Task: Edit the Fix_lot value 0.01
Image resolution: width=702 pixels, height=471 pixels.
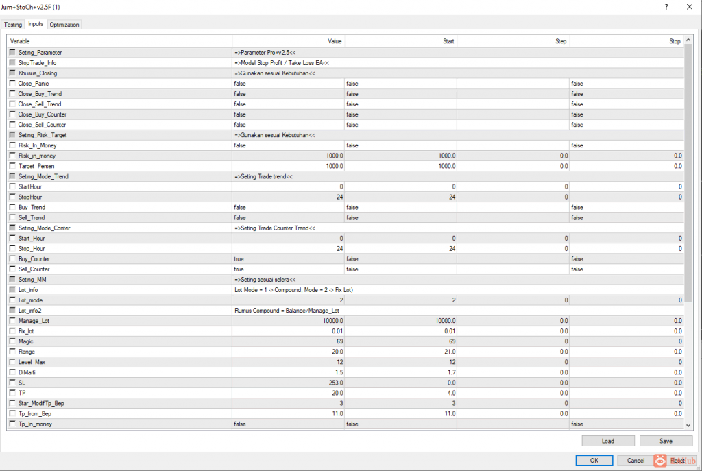Action: [289, 331]
